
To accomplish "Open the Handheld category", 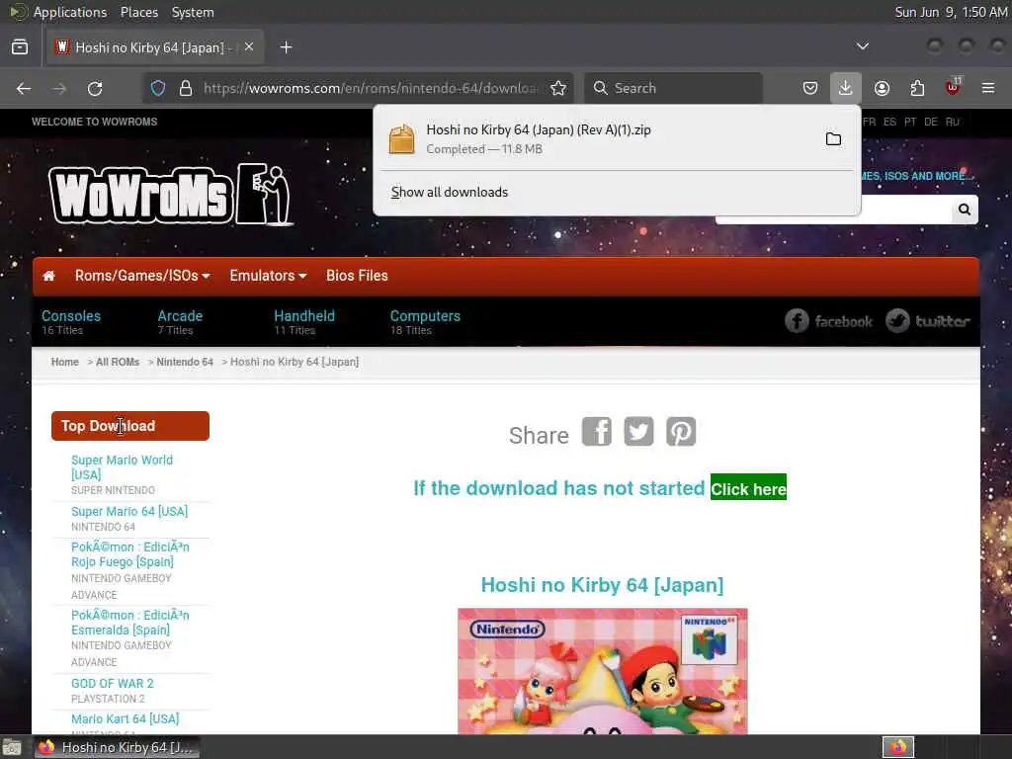I will click(304, 316).
